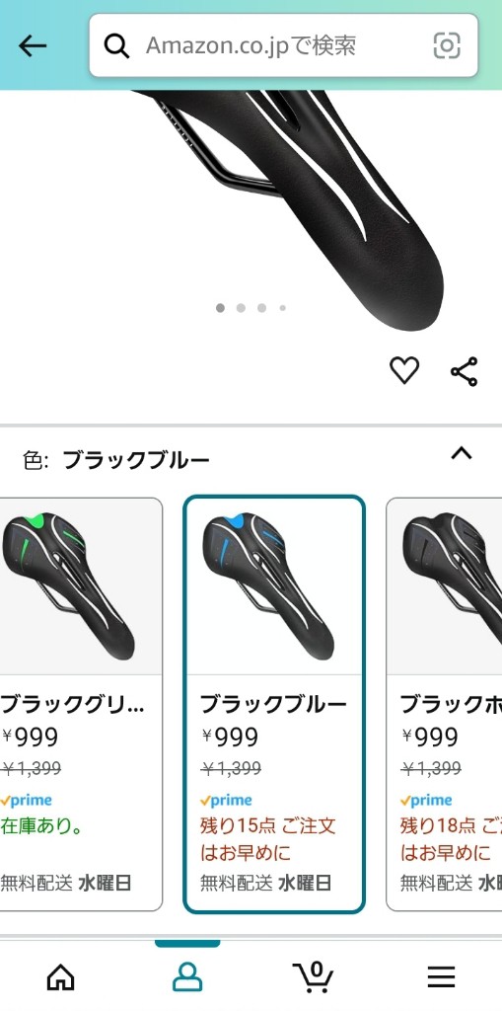Choose the ブラックホワイト color option
The height and width of the screenshot is (1011, 502).
[x=444, y=704]
